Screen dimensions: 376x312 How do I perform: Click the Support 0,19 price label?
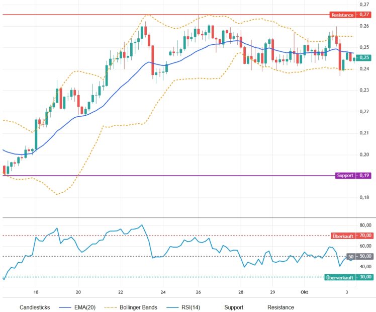353,176
